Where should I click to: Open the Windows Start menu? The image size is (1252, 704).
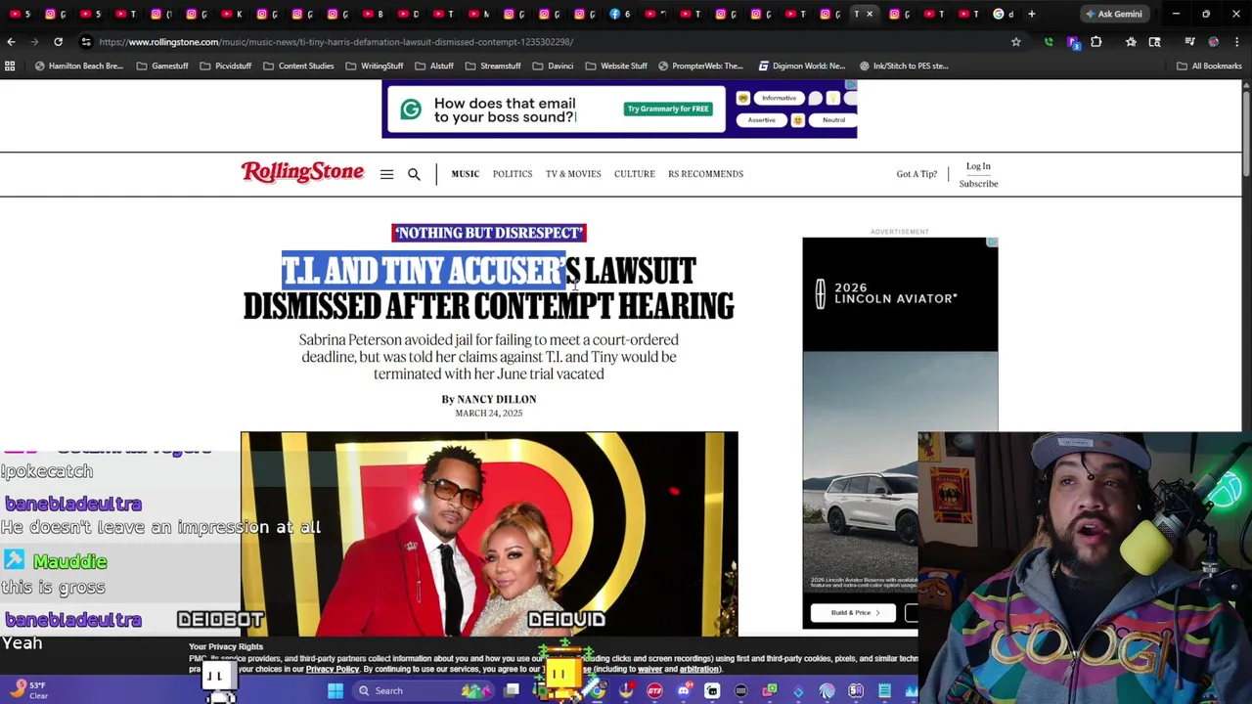[335, 690]
